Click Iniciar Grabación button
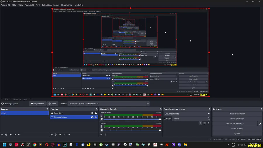This screenshot has height=148, width=263. pyautogui.click(x=237, y=119)
